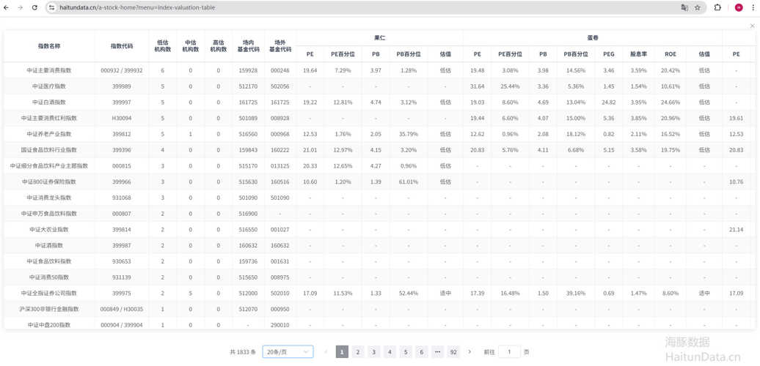Click fund code 159928
This screenshot has width=760, height=366.
click(x=248, y=70)
